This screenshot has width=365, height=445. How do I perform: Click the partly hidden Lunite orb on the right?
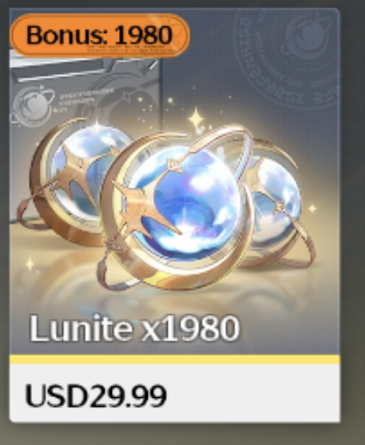[x=274, y=199]
